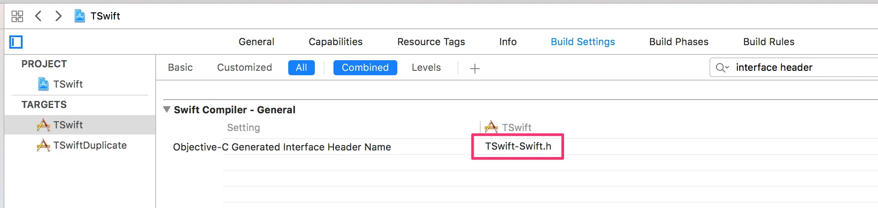Show All build settings
Viewport: 878px width, 208px height.
[301, 68]
